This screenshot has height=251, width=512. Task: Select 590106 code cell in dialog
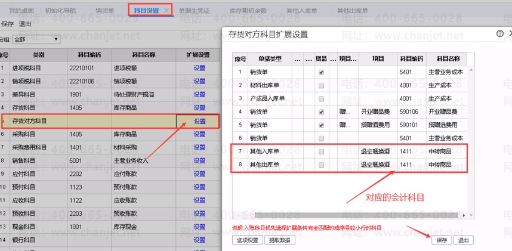[411, 112]
